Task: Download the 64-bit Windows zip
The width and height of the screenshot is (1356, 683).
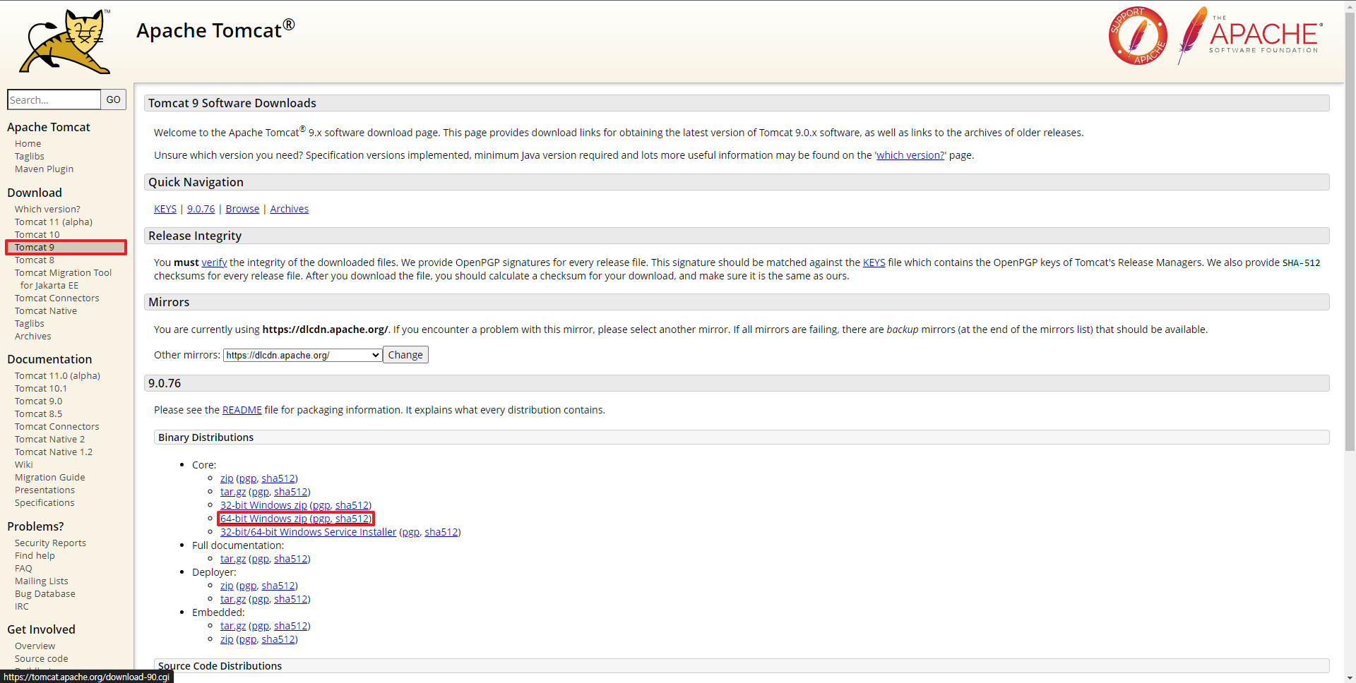Action: click(x=263, y=519)
